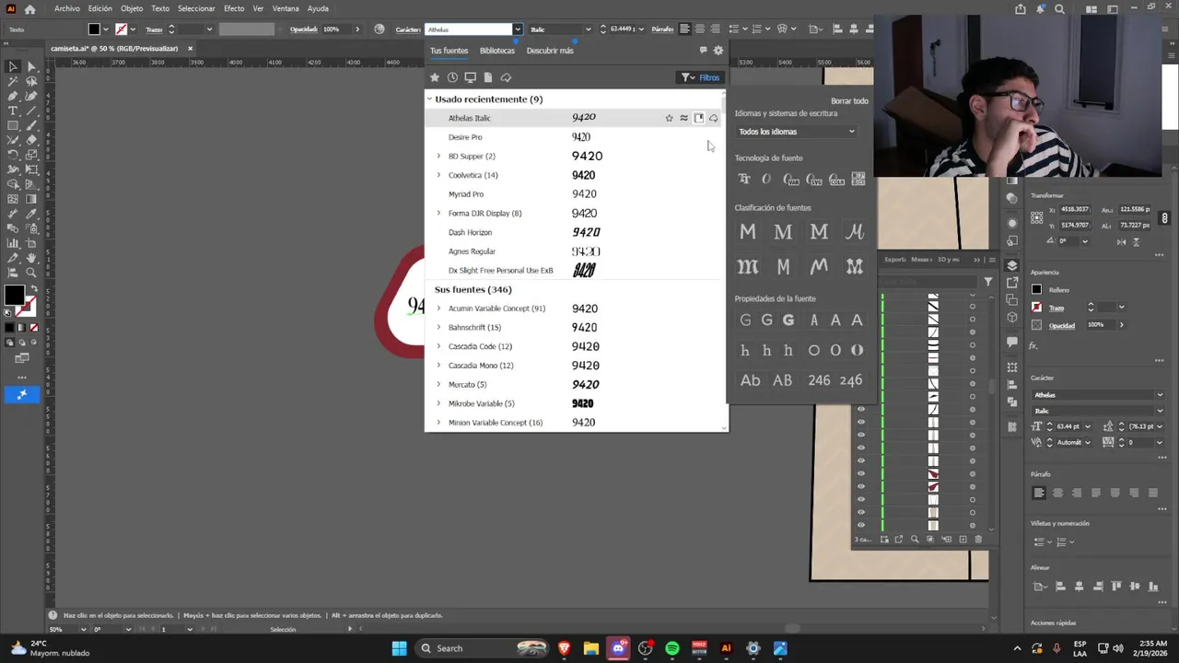Open the Objeto menu
Screen dimensions: 1179x663
132,8
